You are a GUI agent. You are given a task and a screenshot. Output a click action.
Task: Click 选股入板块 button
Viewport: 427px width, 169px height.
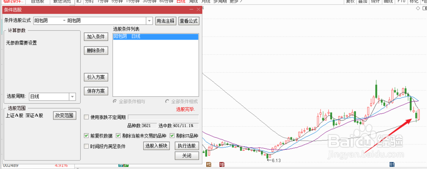tap(156, 146)
